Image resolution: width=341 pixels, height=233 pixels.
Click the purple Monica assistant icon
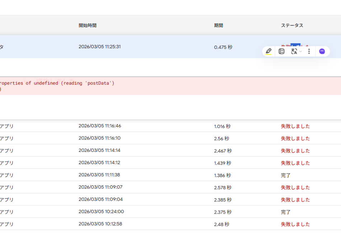tap(322, 51)
